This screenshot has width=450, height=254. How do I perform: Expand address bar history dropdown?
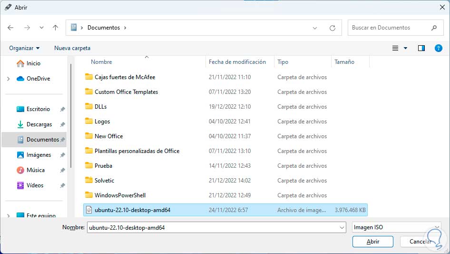pos(315,28)
